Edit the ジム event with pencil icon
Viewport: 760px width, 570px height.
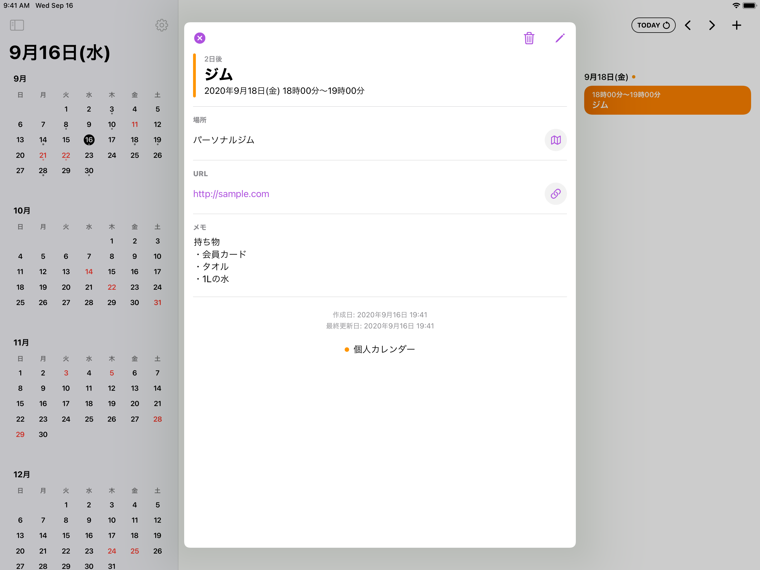[560, 38]
